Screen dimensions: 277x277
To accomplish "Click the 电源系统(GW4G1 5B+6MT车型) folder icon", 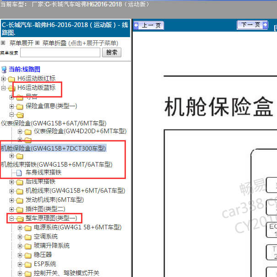I will pos(28,228).
